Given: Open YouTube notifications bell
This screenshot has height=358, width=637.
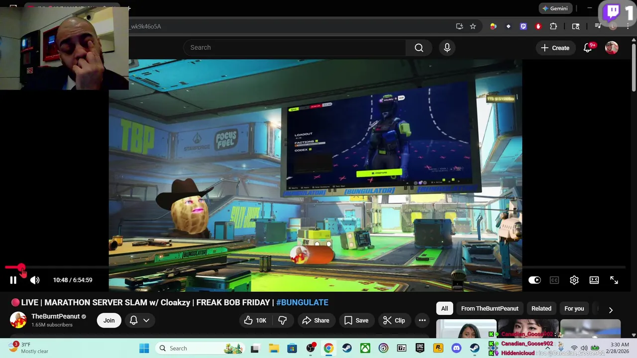Looking at the screenshot, I should (x=588, y=48).
